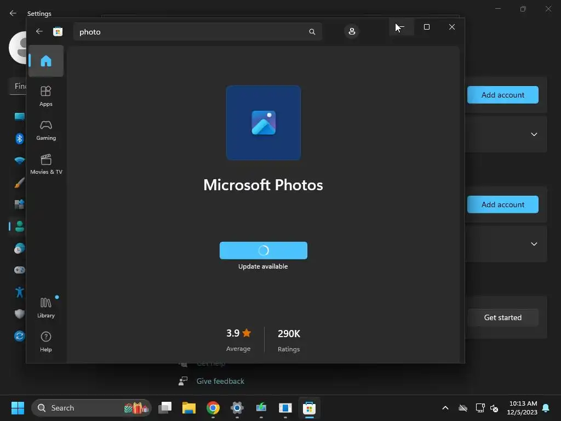561x421 pixels.
Task: Click the Store search box containing photo
Action: click(x=197, y=32)
